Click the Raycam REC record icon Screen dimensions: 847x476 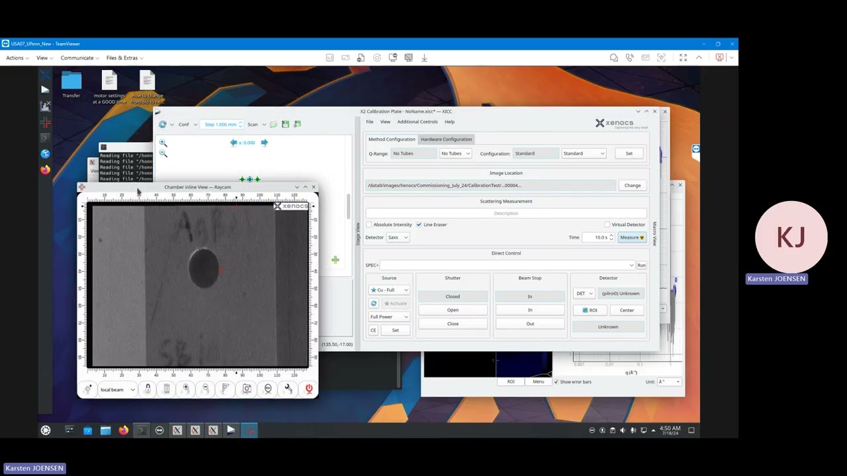coord(267,389)
